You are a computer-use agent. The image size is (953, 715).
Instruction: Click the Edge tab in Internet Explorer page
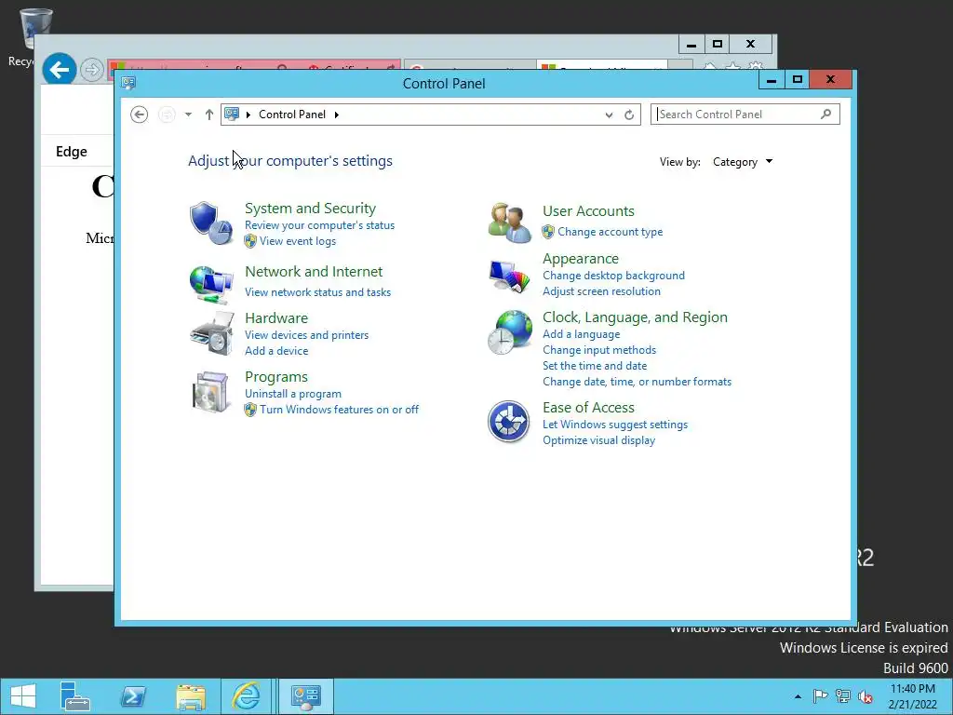click(71, 152)
